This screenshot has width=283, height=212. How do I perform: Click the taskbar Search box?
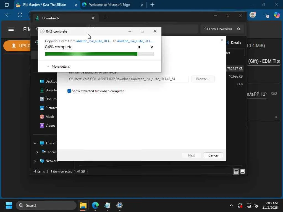pos(46,205)
